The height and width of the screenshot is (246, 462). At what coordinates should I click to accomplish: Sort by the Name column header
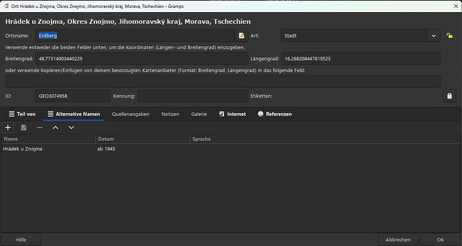pyautogui.click(x=48, y=139)
